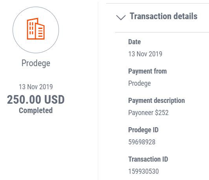Screen dimensions: 209x180
Task: Click the Transaction ID label
Action: click(148, 159)
